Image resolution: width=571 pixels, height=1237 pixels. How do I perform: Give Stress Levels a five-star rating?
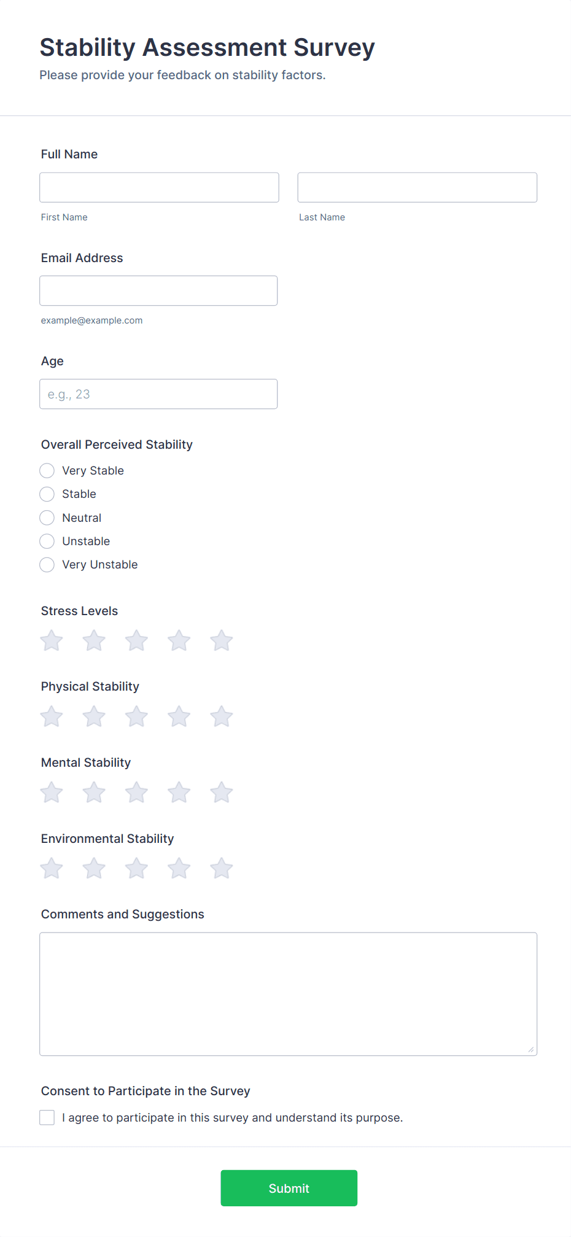[x=221, y=640]
